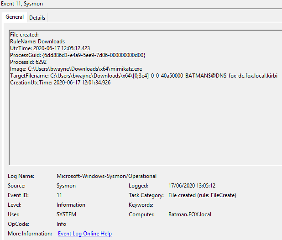Screen dimensions: 282x240
Task: Switch to the Details tab
Action: [x=37, y=18]
